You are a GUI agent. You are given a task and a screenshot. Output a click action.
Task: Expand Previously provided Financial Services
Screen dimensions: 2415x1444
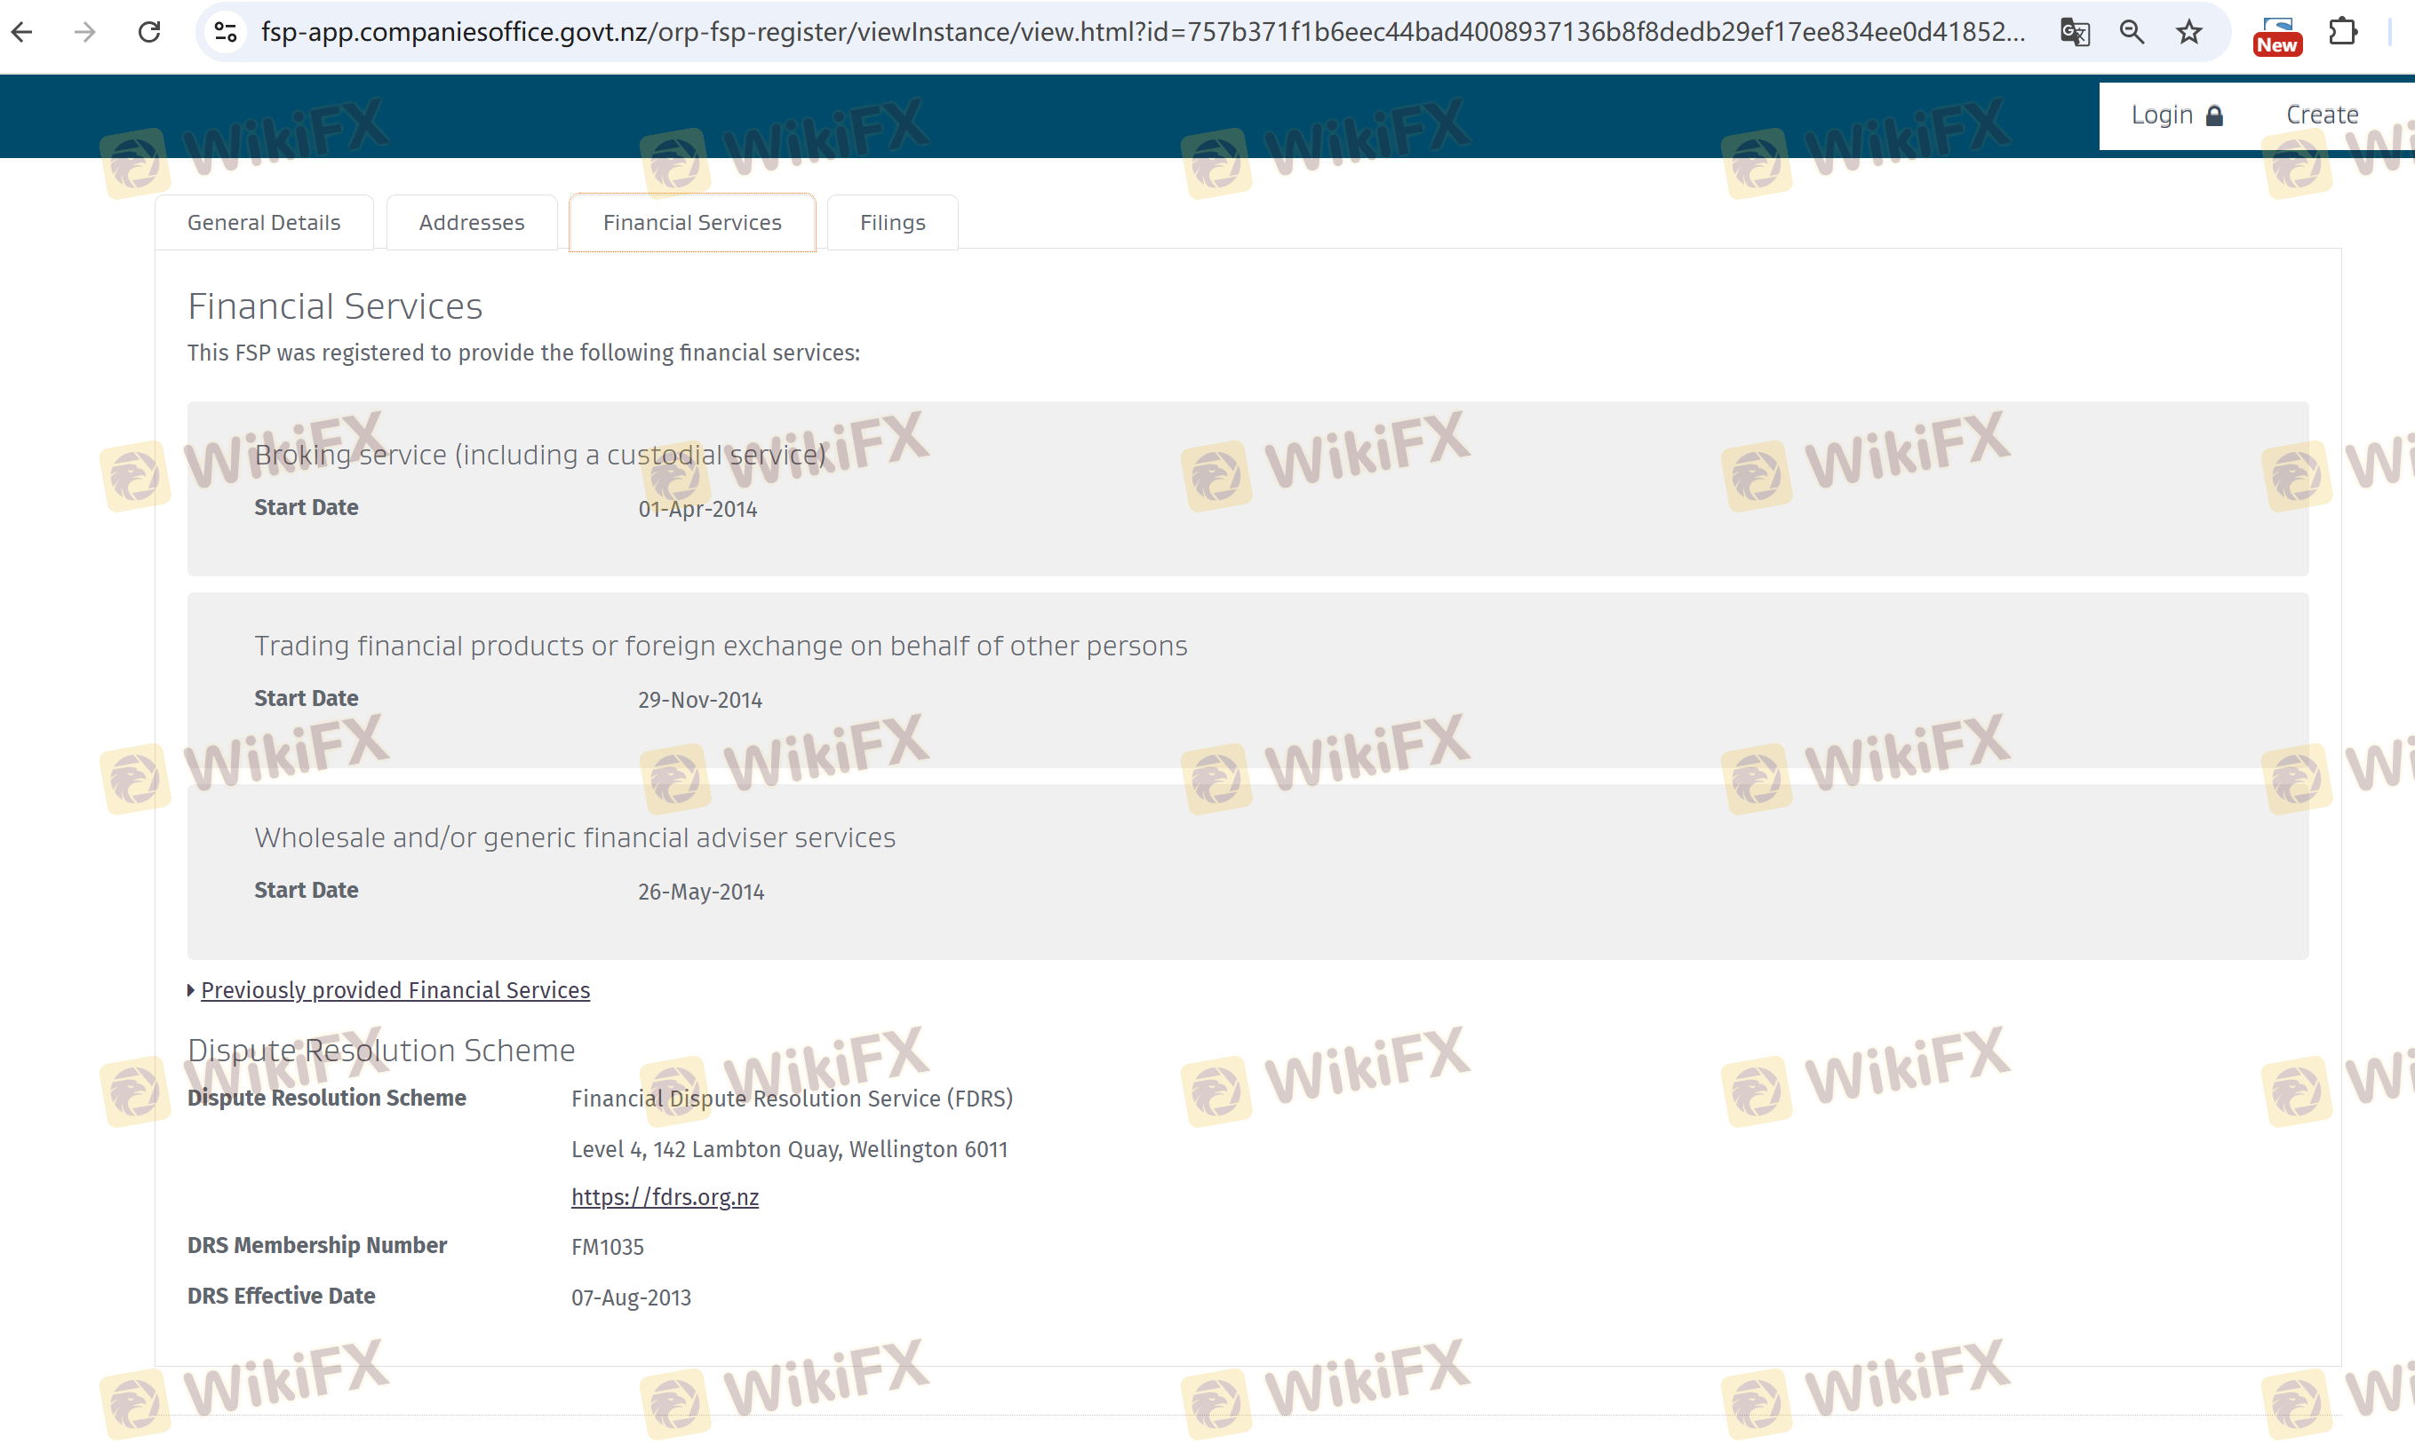(395, 990)
